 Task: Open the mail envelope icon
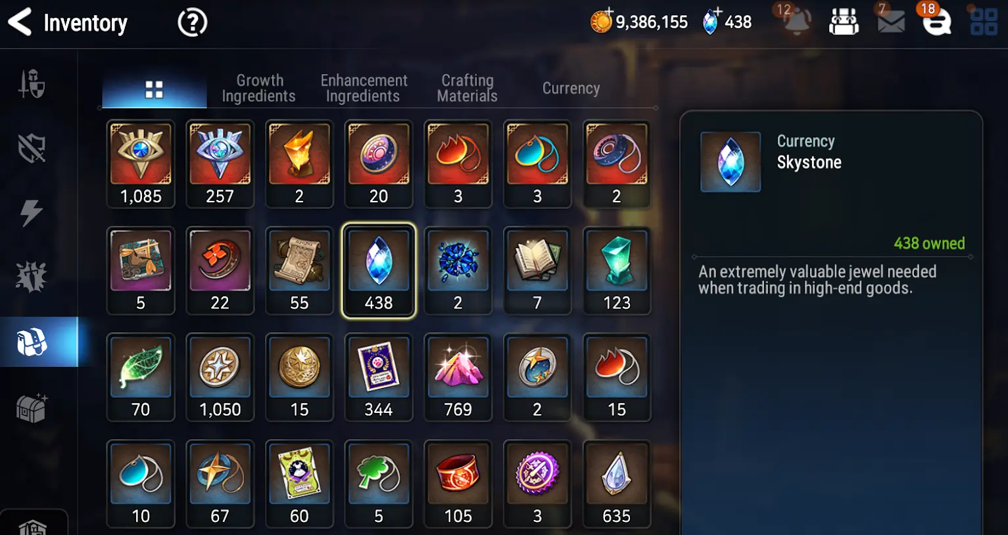coord(891,22)
